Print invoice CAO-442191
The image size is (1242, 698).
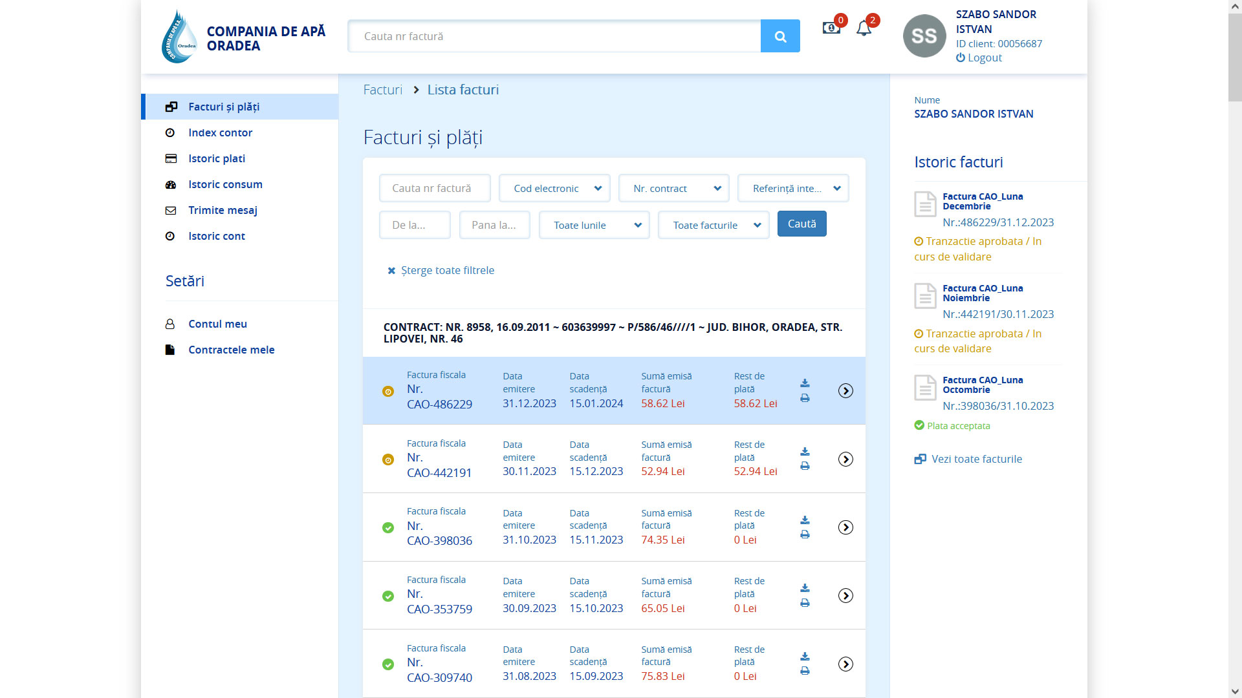[x=805, y=466]
